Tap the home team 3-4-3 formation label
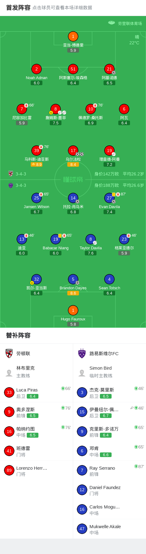The image size is (146, 554). [x=21, y=174]
